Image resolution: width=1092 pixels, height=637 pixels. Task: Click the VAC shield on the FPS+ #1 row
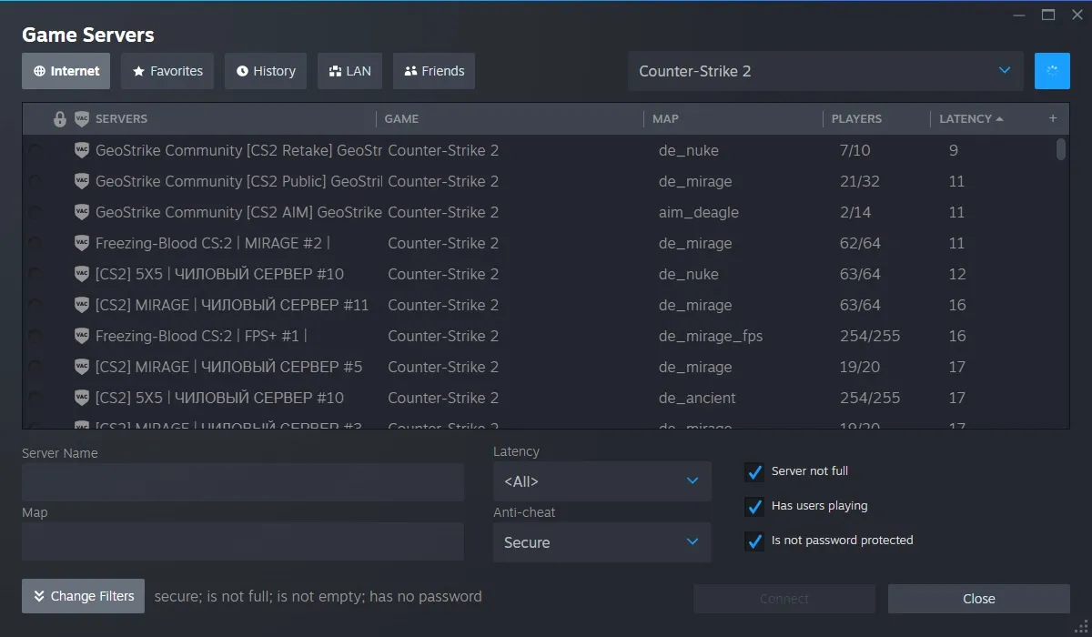[x=82, y=336]
